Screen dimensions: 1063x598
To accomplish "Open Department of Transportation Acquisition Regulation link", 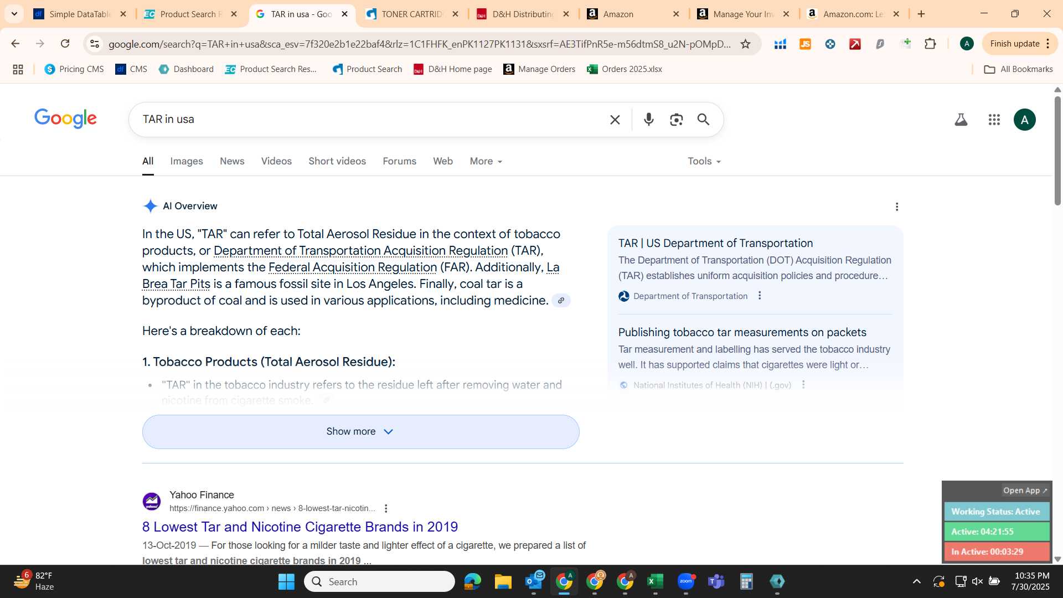I will pyautogui.click(x=360, y=251).
